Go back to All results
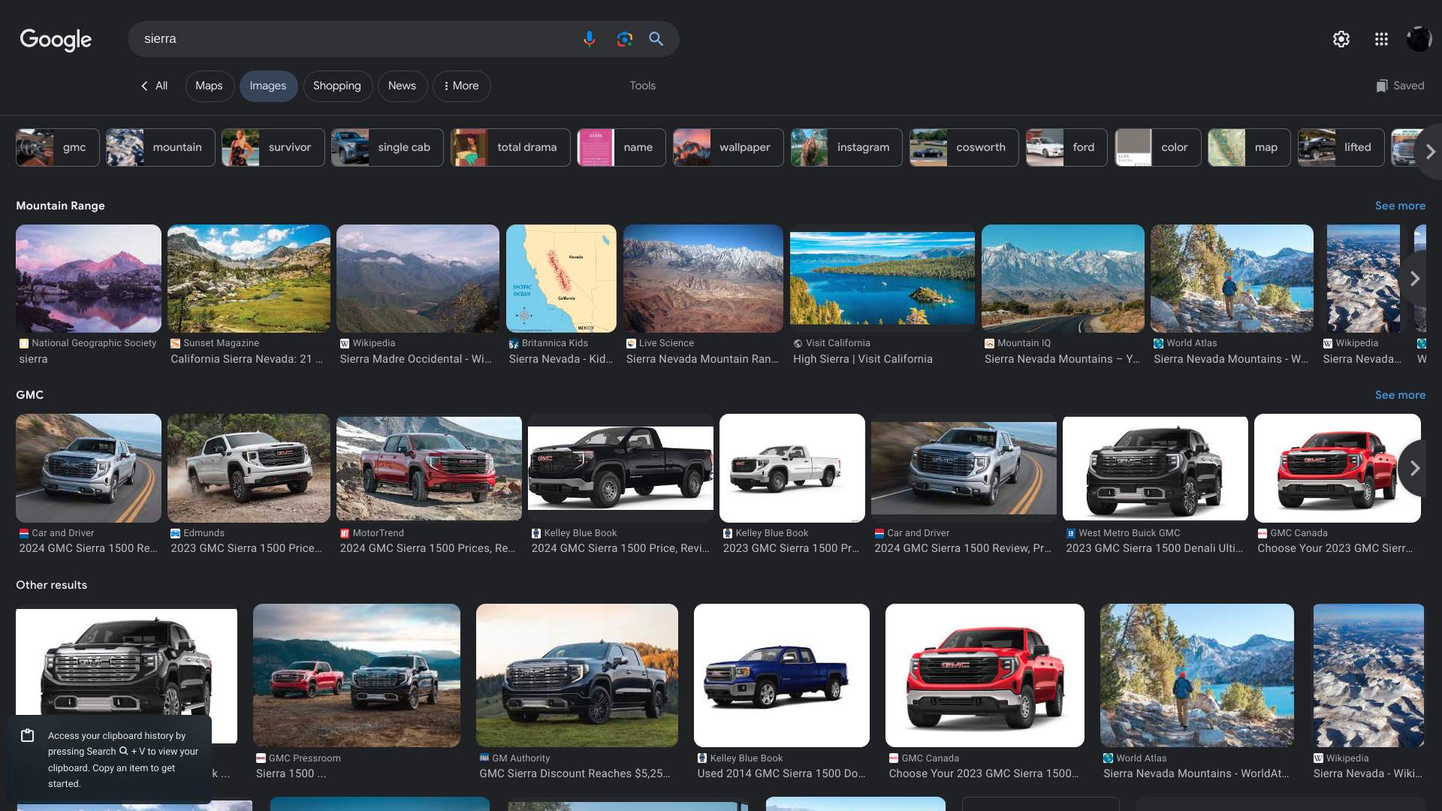 [x=154, y=86]
